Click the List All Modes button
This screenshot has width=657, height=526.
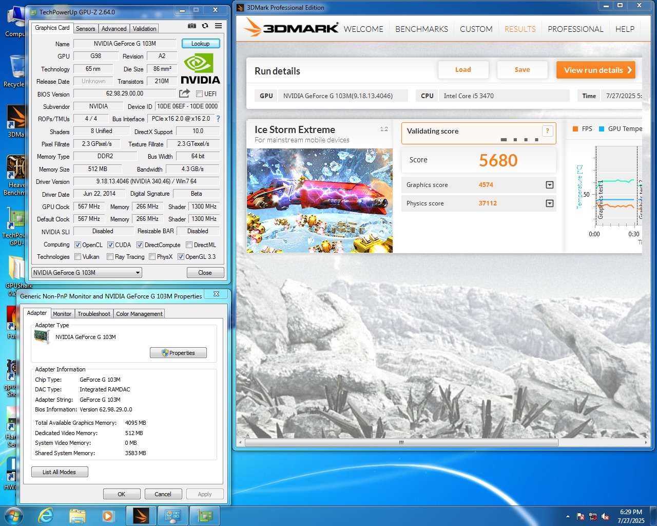tap(60, 472)
